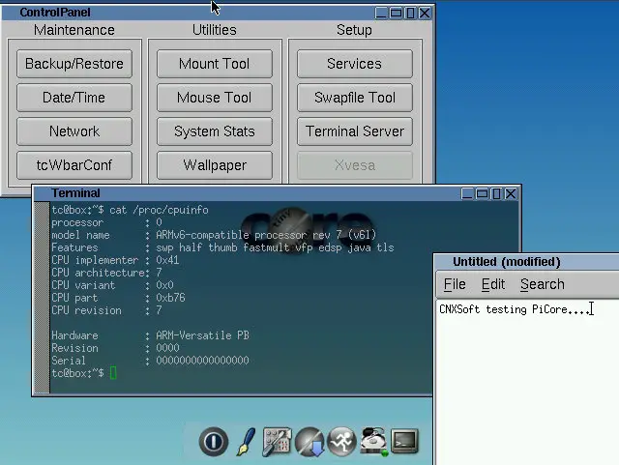
Task: Maximize the ControlPanel window horizontally
Action: [396, 13]
